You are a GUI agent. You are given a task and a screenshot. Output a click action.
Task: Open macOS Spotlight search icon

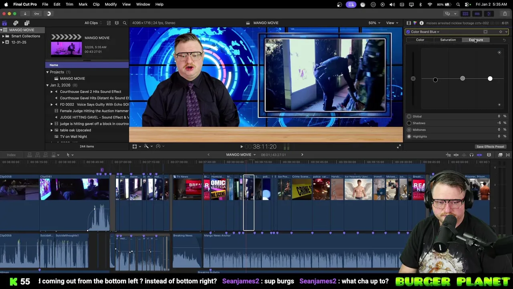tap(458, 4)
